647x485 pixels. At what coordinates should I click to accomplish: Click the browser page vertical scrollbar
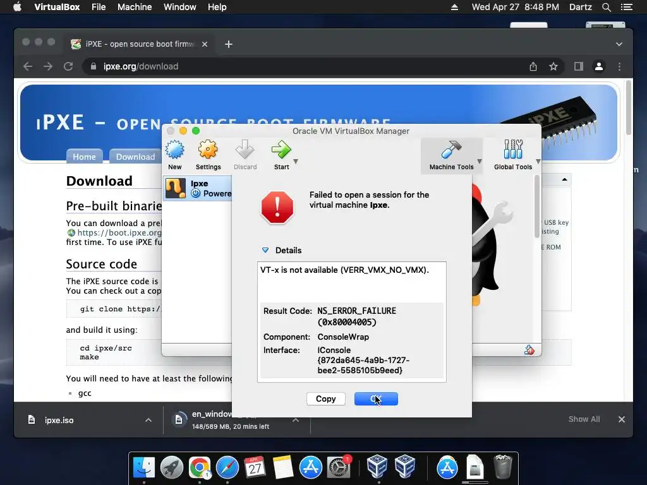(x=629, y=108)
